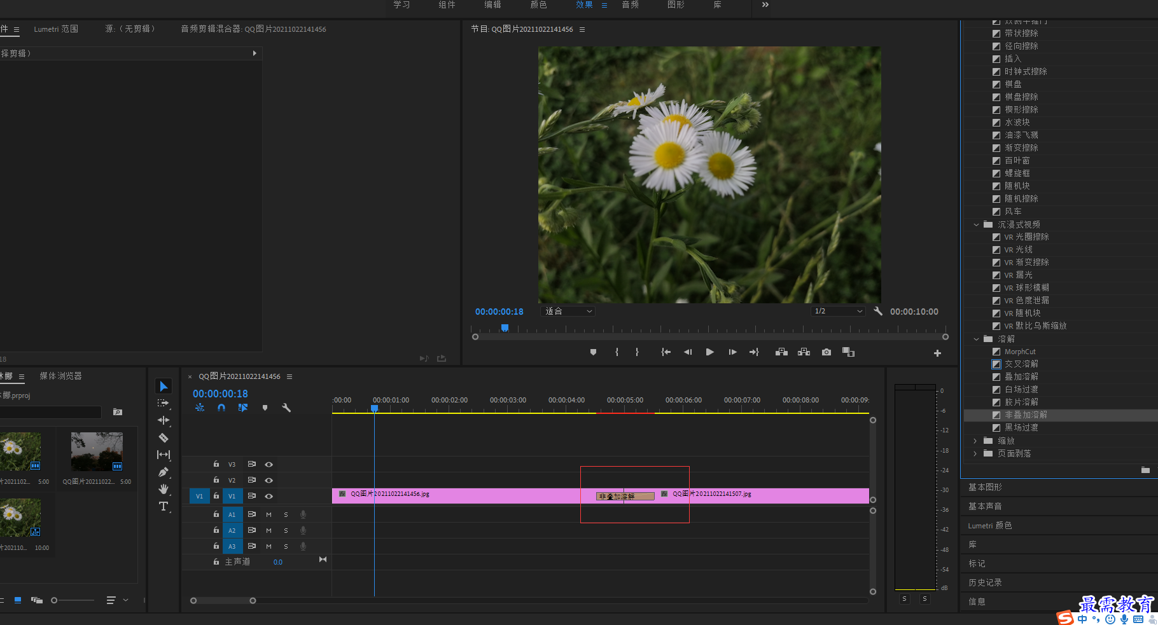Screen dimensions: 1158x625
Task: Open the 1/2 playback resolution dropdown
Action: point(839,312)
